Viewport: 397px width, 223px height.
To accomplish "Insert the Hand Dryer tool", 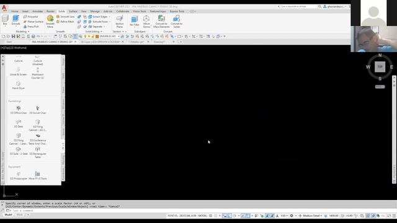I will click(19, 85).
